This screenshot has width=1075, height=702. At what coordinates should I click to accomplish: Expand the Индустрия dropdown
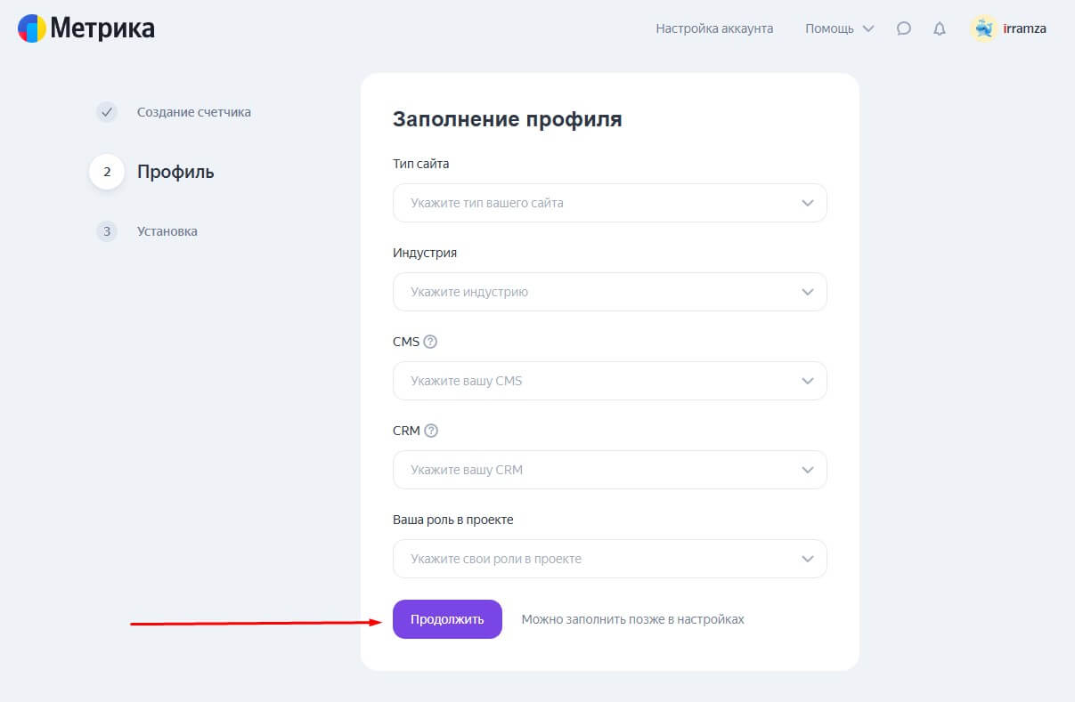click(609, 292)
